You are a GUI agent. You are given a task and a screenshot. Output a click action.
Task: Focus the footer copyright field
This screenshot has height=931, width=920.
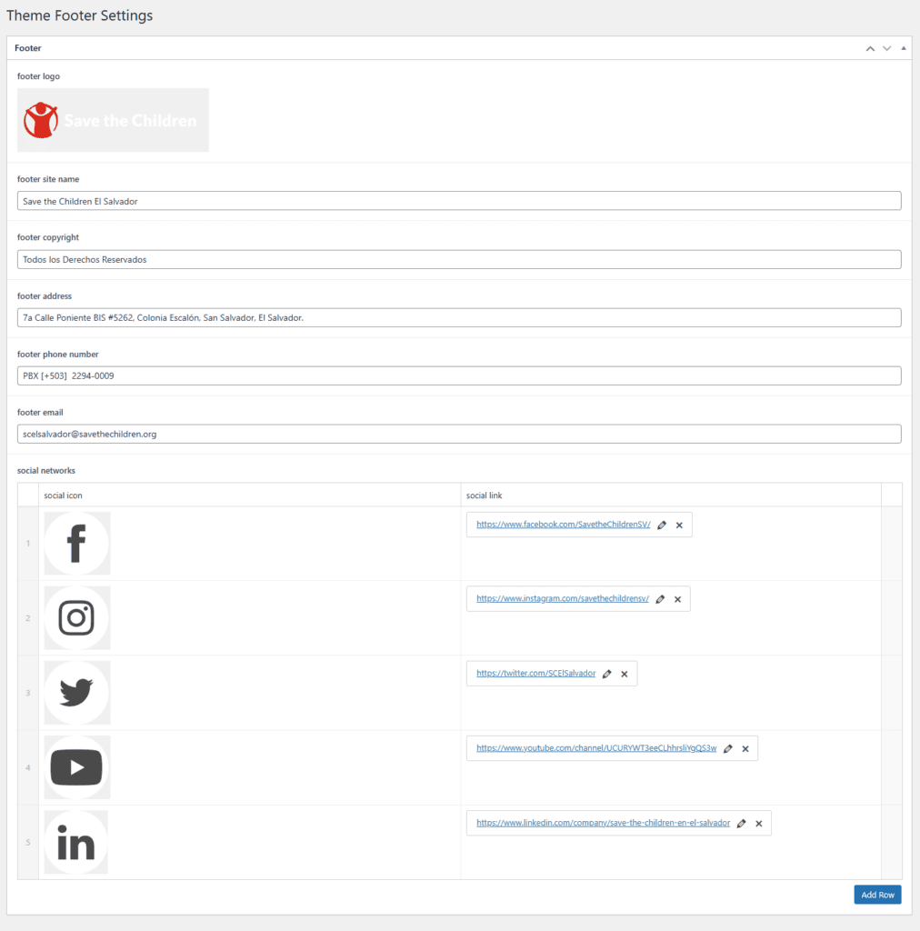click(459, 259)
